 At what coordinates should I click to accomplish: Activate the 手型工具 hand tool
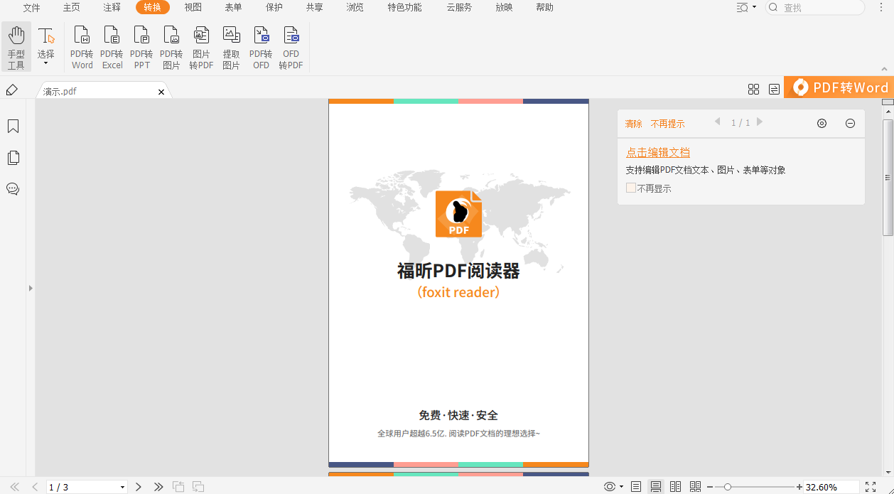[16, 46]
